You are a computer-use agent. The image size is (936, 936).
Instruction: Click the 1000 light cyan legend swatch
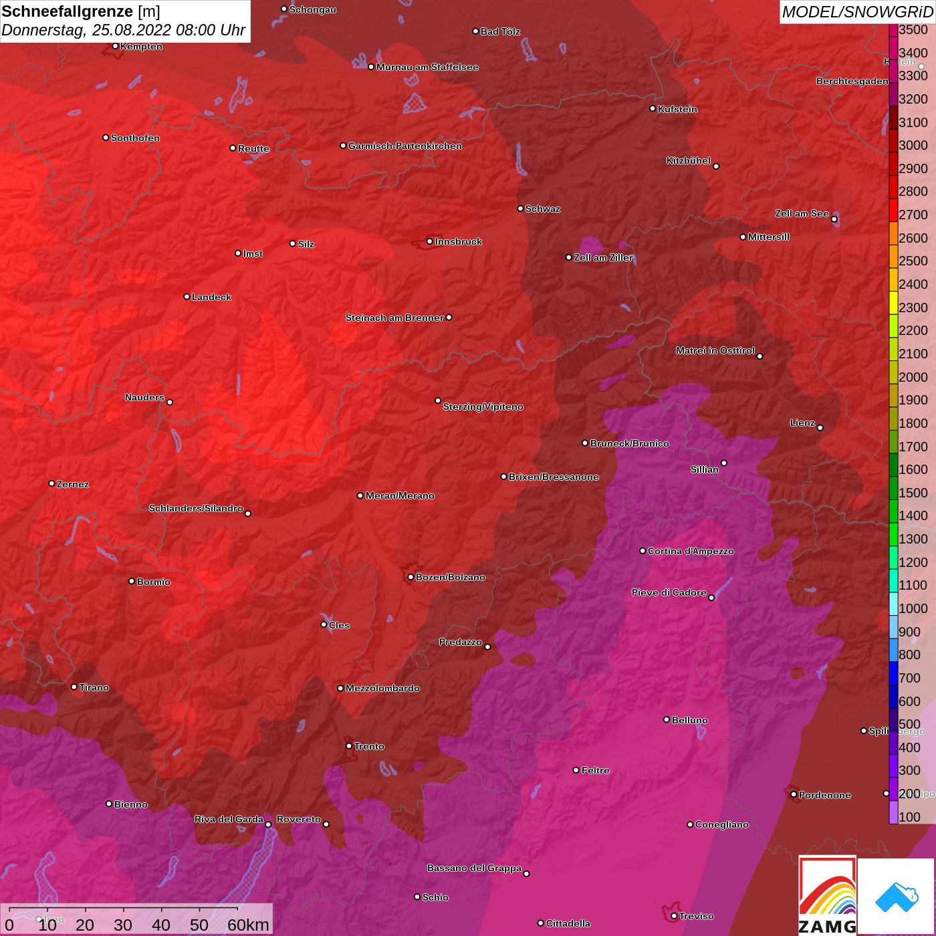893,603
